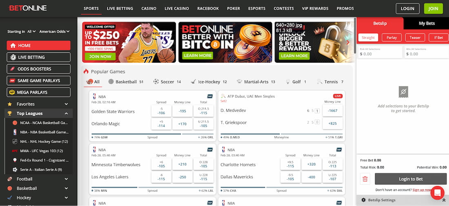The width and height of the screenshot is (449, 206).
Task: Expand the Favorites section
Action: [67, 104]
